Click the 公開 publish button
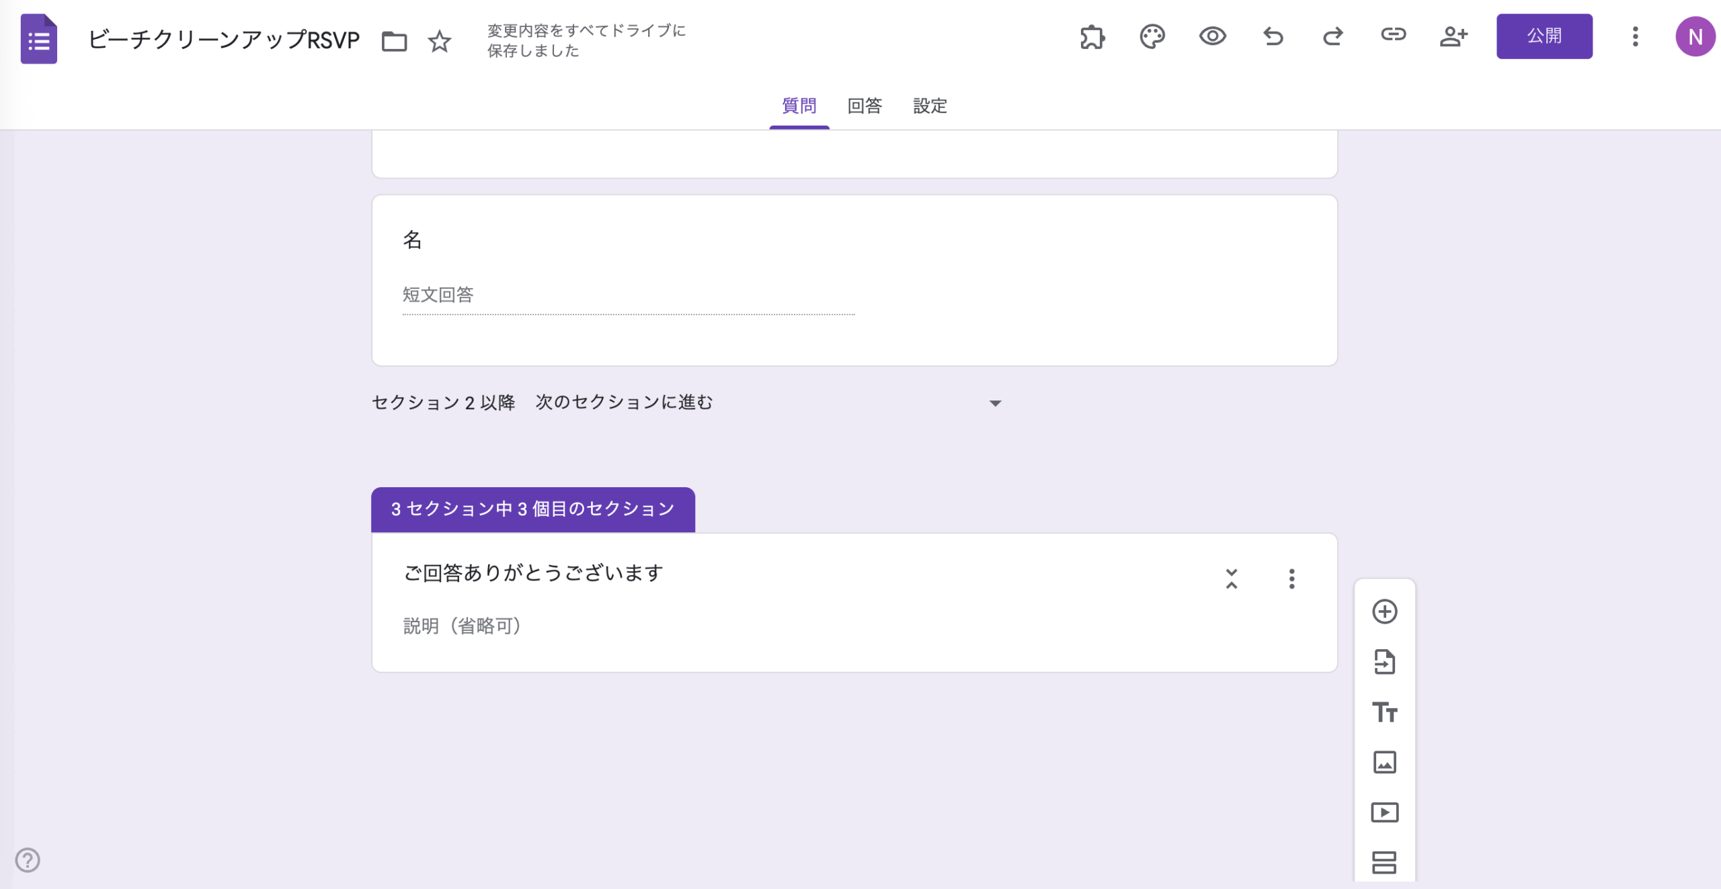This screenshot has height=889, width=1721. [1544, 36]
